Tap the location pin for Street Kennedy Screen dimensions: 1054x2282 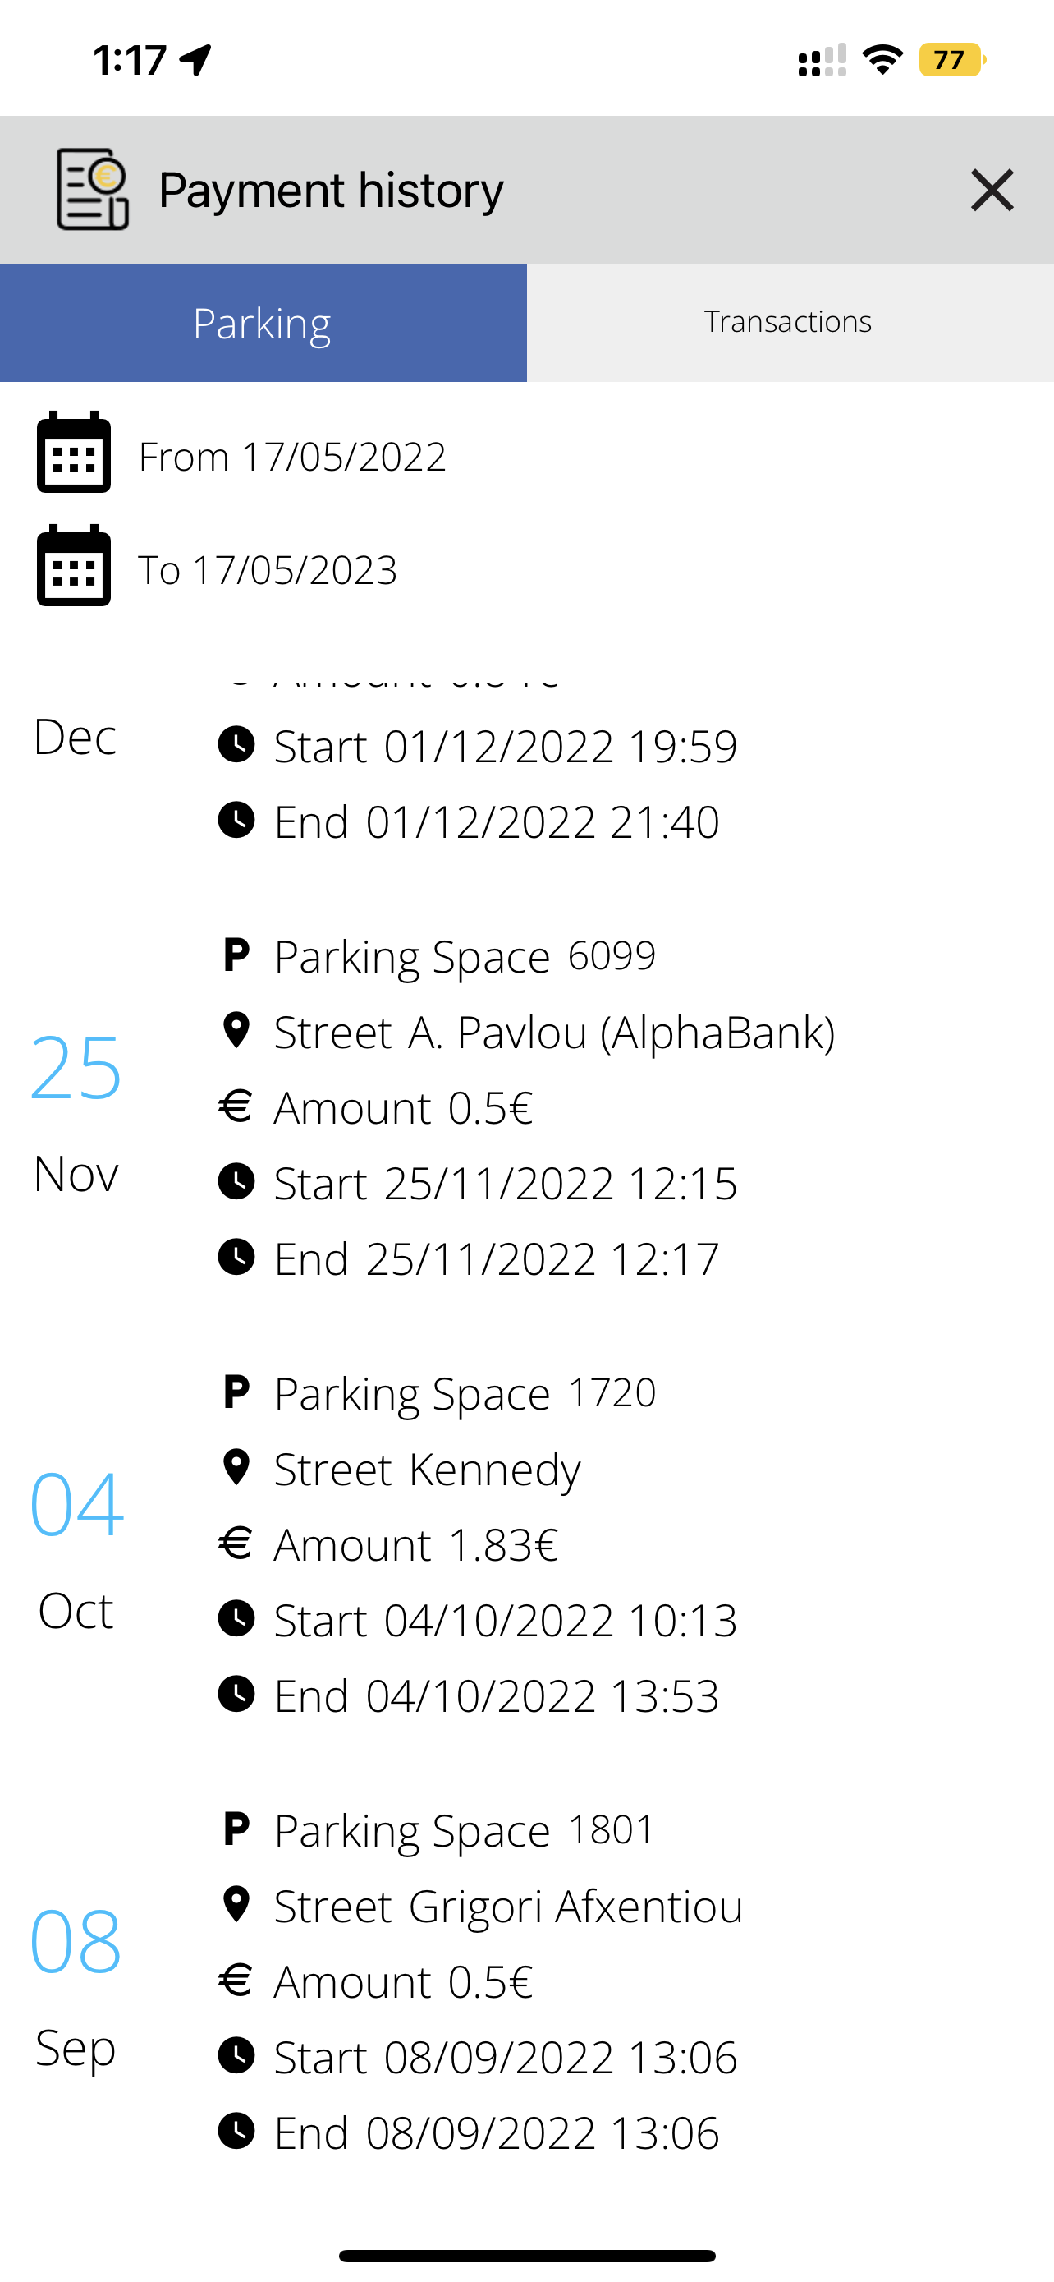[x=236, y=1468]
